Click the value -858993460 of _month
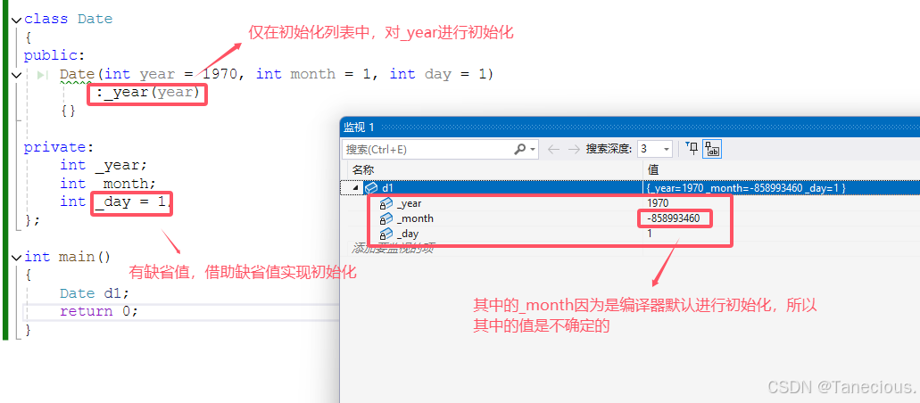The width and height of the screenshot is (920, 403). click(675, 218)
